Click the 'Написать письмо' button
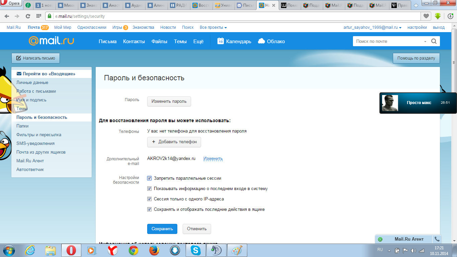The width and height of the screenshot is (457, 257). pos(35,58)
